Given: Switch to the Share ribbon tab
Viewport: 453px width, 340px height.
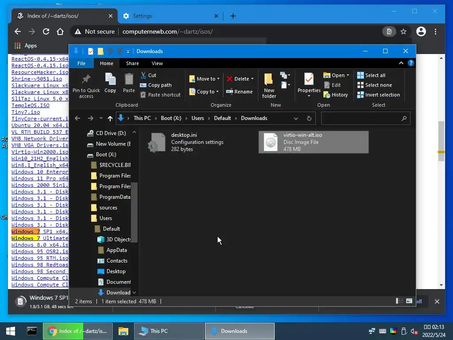Looking at the screenshot, I should tap(132, 63).
